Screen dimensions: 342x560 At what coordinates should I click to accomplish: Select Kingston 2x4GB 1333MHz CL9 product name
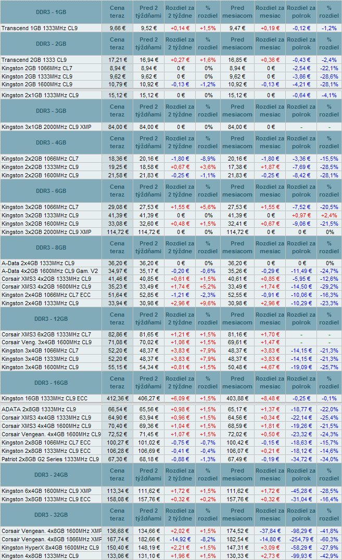40,303
